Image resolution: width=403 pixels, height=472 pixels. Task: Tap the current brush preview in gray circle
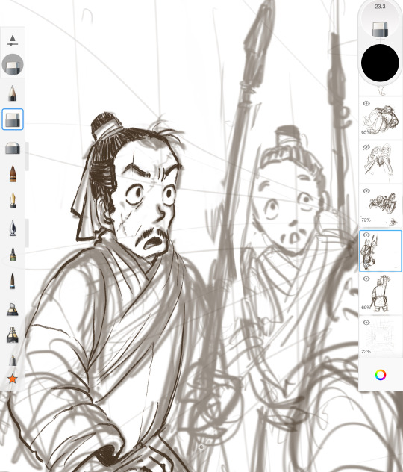click(x=13, y=64)
